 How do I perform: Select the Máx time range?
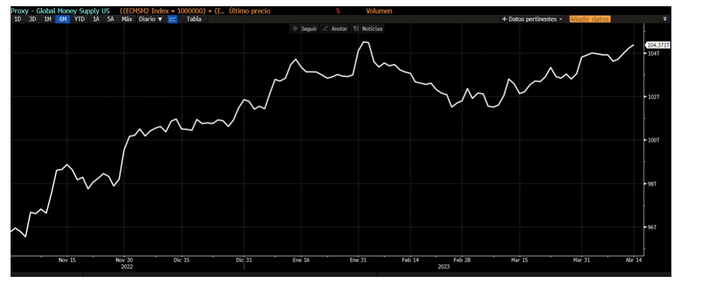click(x=127, y=19)
